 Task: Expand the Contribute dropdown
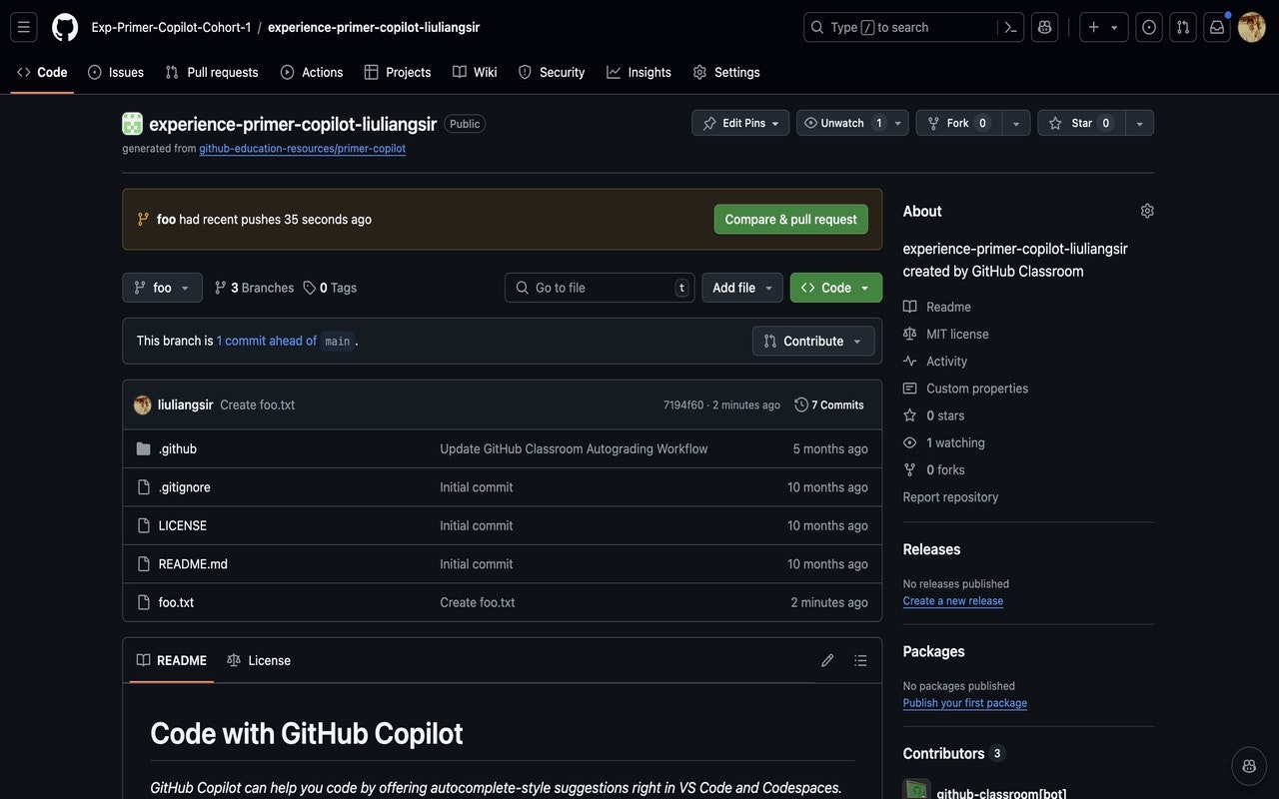point(813,341)
